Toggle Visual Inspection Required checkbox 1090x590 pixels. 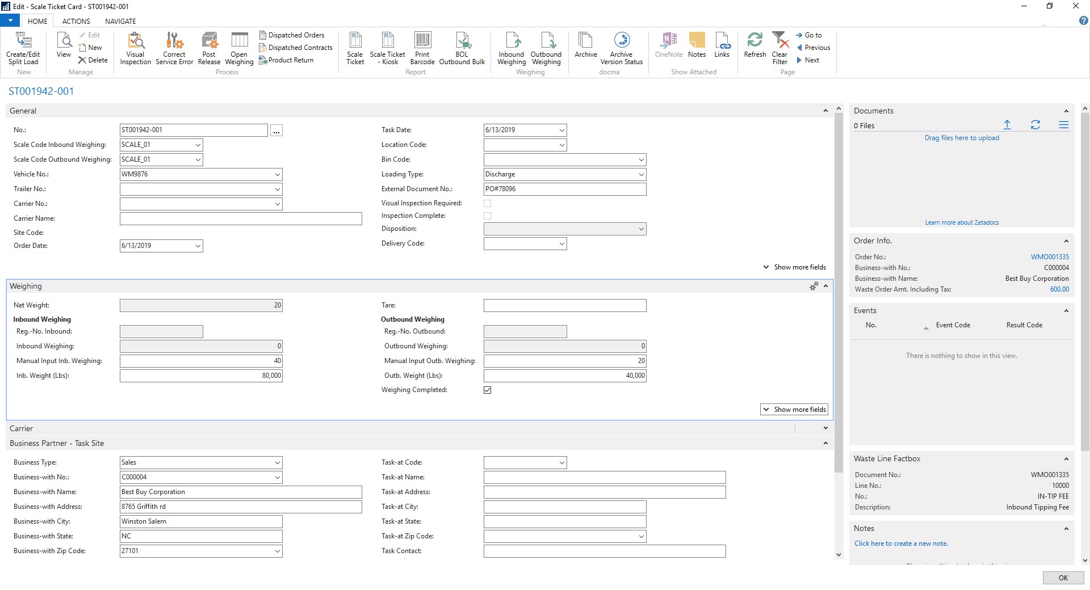coord(488,203)
